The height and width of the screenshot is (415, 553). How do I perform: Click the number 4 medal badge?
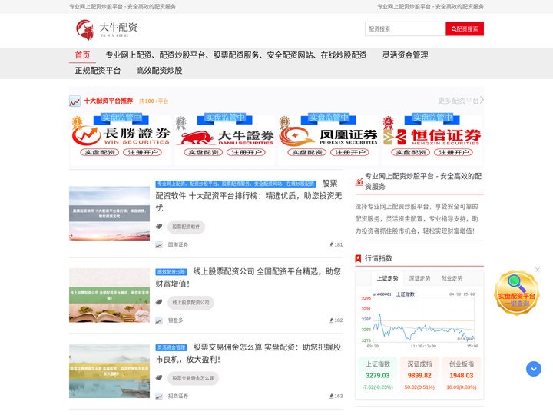pos(388,123)
